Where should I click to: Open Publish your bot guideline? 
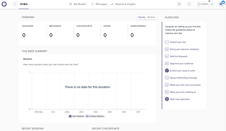pyautogui.click(x=178, y=42)
